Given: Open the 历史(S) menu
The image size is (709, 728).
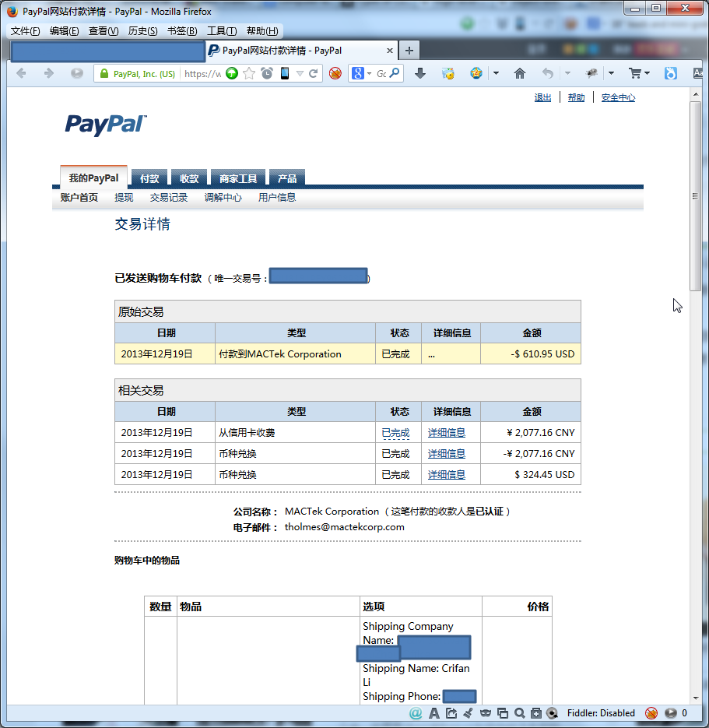Looking at the screenshot, I should 143,31.
